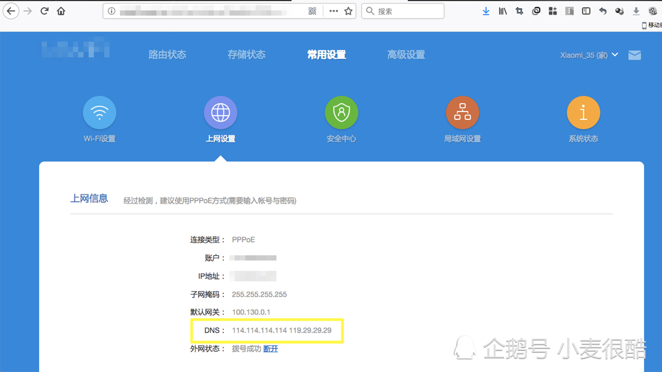Select the 上网设置 globe icon
This screenshot has width=662, height=372.
220,112
